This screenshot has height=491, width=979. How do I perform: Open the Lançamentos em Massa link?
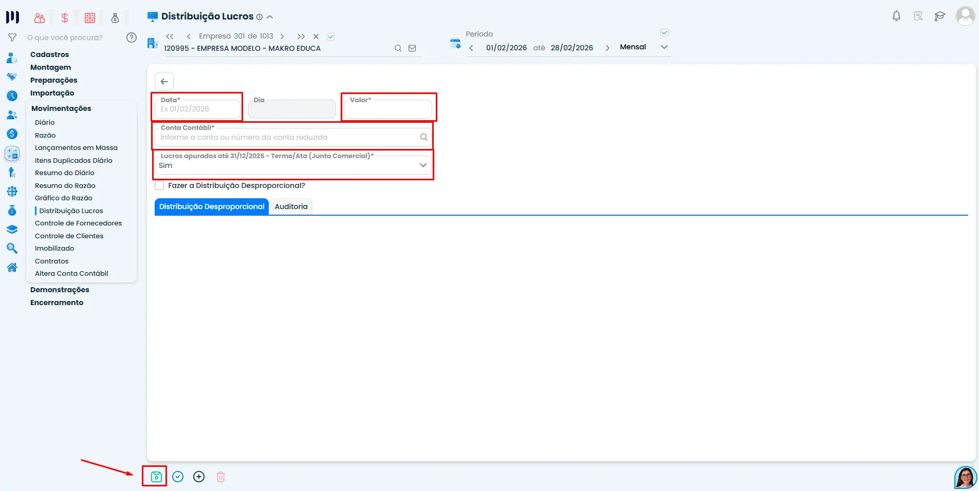coord(76,147)
